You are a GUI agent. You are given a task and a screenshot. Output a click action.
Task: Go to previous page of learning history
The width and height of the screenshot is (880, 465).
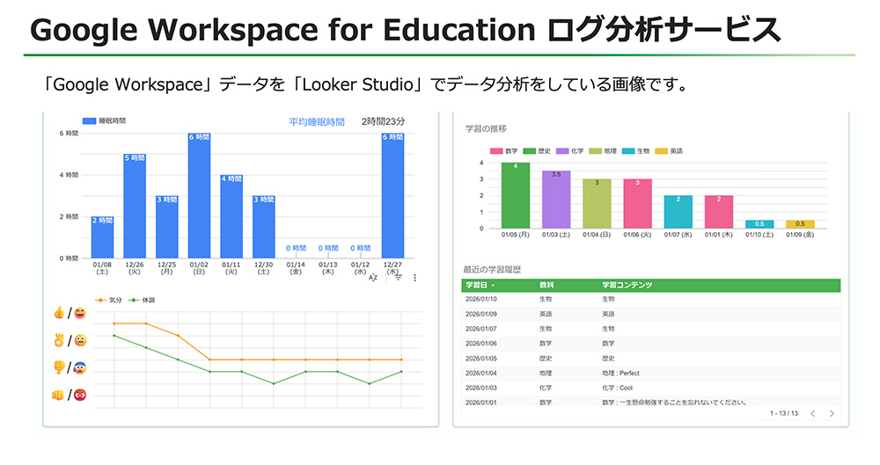(x=812, y=413)
